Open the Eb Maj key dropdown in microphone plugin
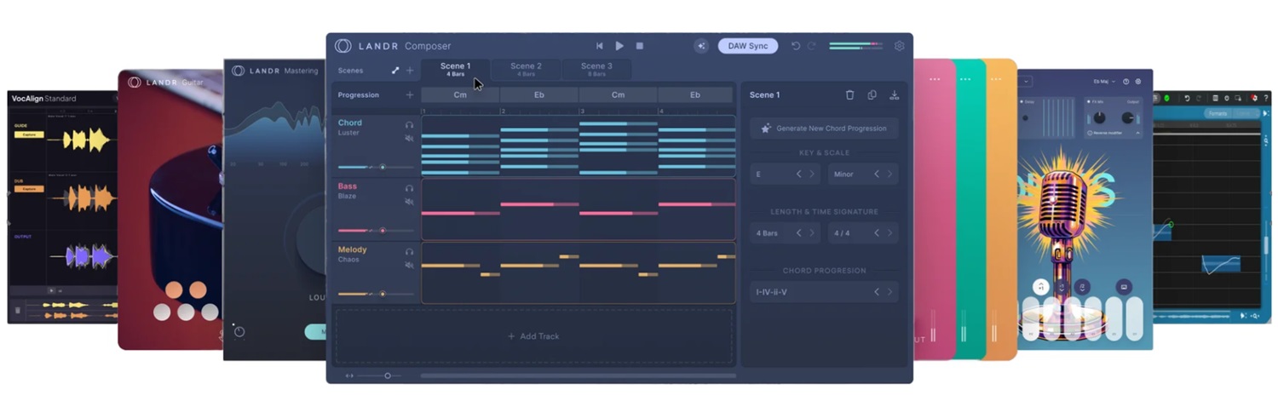1278x418 pixels. [x=1106, y=82]
